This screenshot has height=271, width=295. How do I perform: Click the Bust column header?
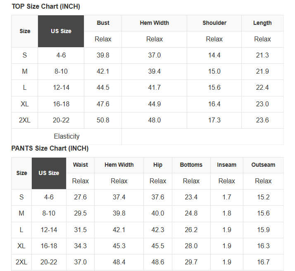(103, 23)
